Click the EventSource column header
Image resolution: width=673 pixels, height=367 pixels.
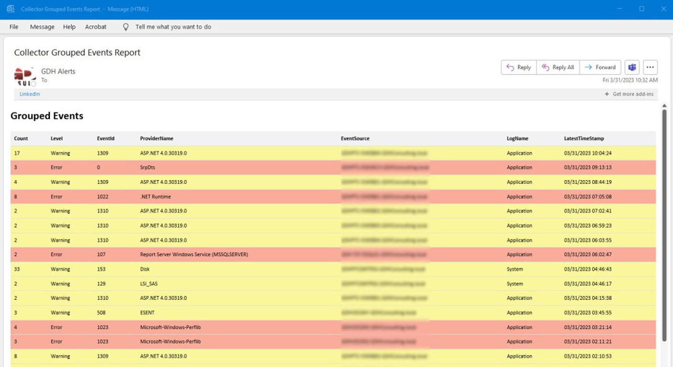(355, 139)
